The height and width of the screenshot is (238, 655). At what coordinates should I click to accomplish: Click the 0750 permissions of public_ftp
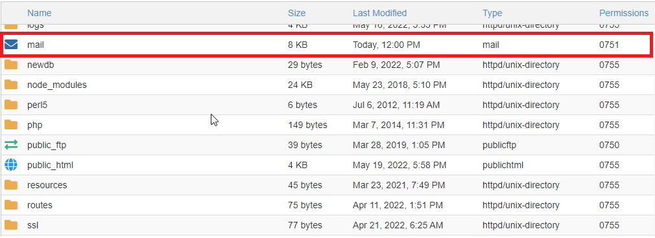(609, 145)
